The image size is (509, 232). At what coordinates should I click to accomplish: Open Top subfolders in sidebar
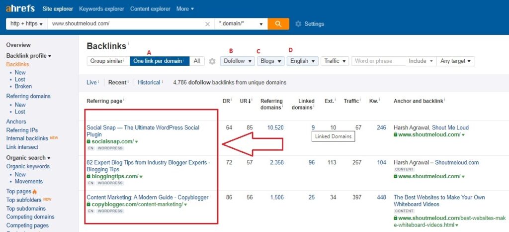point(24,200)
